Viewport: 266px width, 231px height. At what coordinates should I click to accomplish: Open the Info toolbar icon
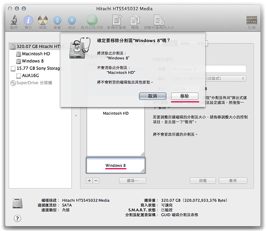tap(28, 20)
